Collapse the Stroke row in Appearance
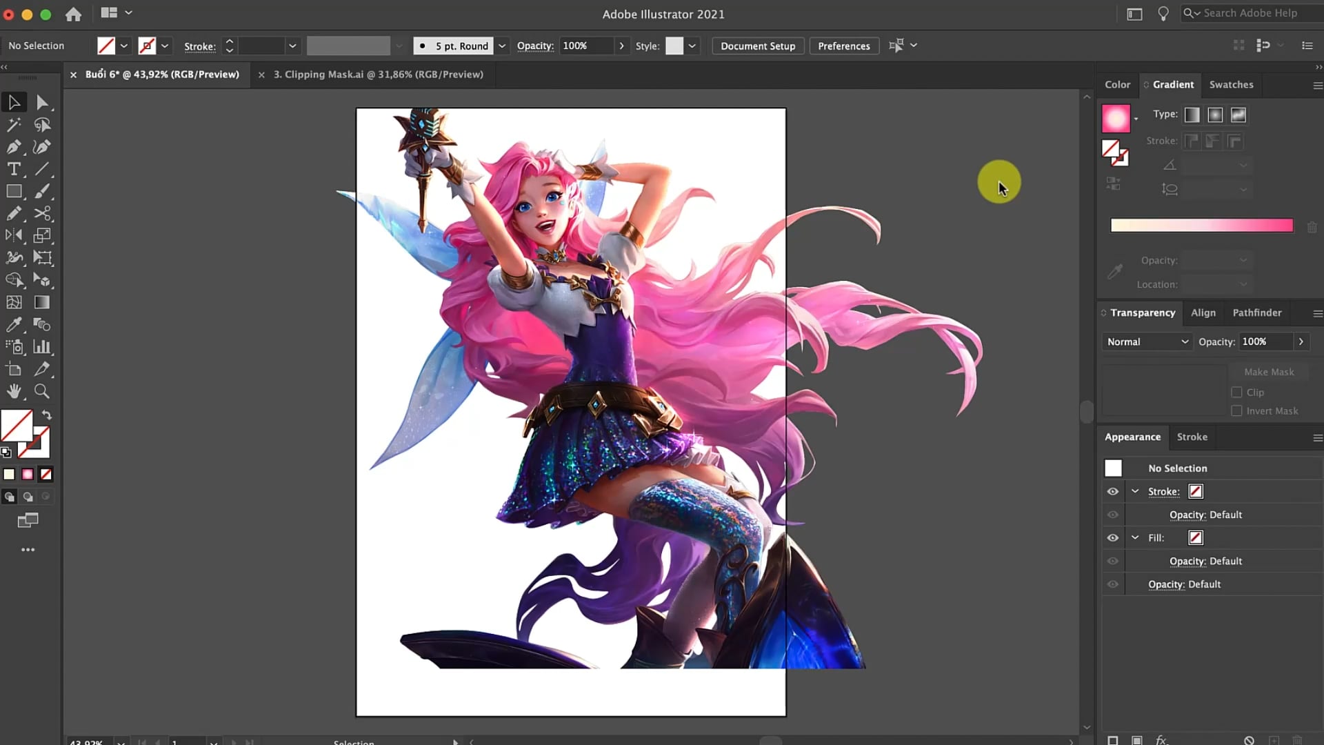Image resolution: width=1324 pixels, height=745 pixels. pyautogui.click(x=1135, y=491)
